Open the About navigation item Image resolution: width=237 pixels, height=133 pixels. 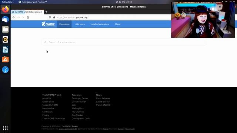click(118, 24)
